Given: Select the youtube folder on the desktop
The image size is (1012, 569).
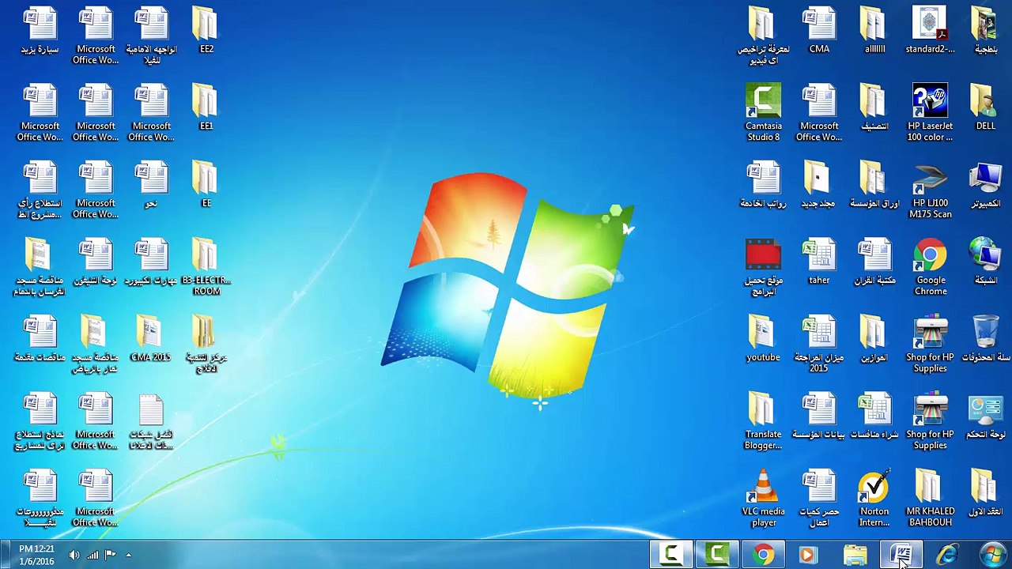Looking at the screenshot, I should [763, 339].
